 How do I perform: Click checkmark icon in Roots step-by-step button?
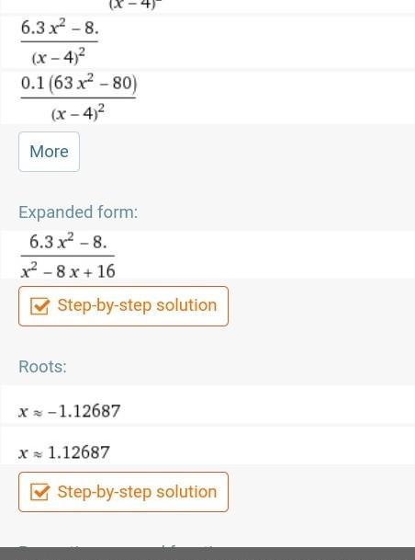[39, 492]
